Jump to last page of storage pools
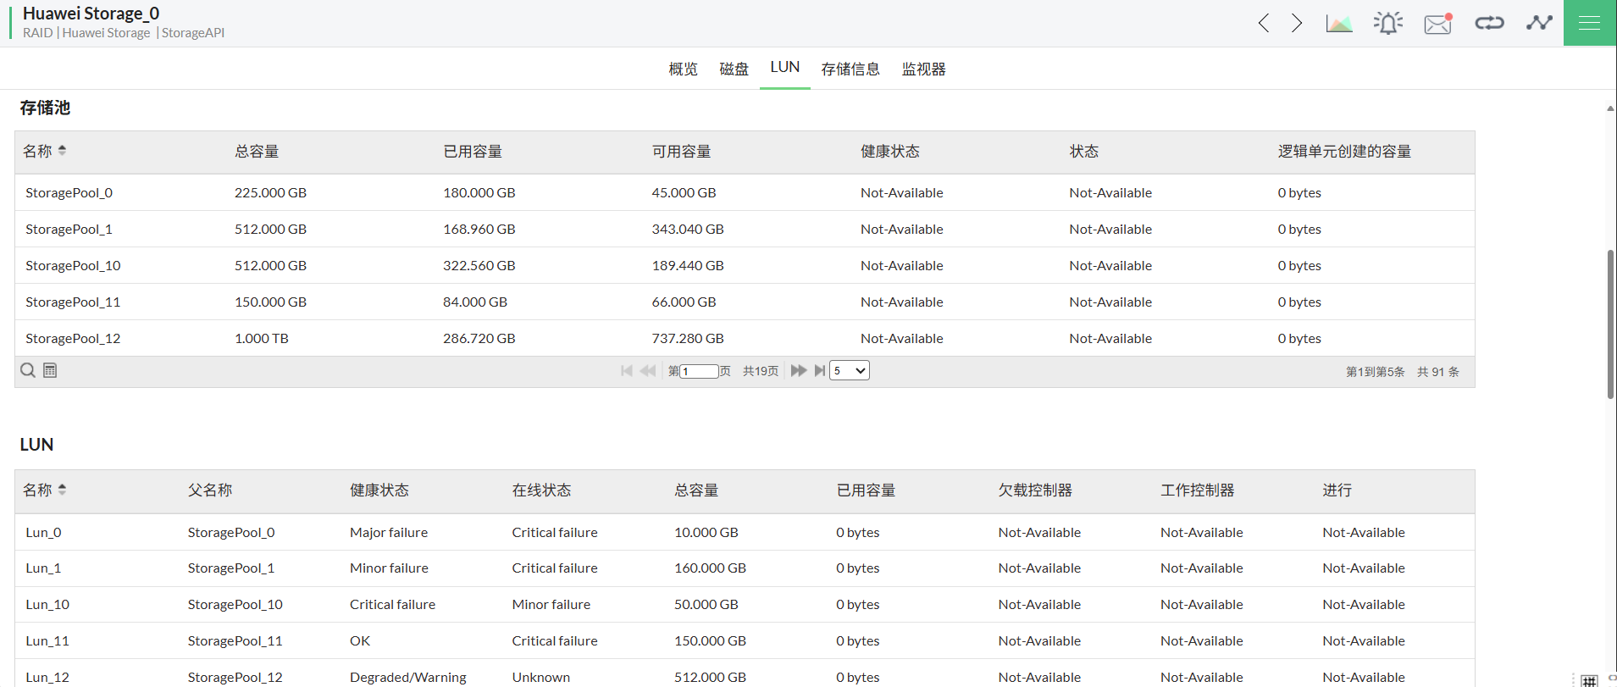1617x687 pixels. pos(819,371)
